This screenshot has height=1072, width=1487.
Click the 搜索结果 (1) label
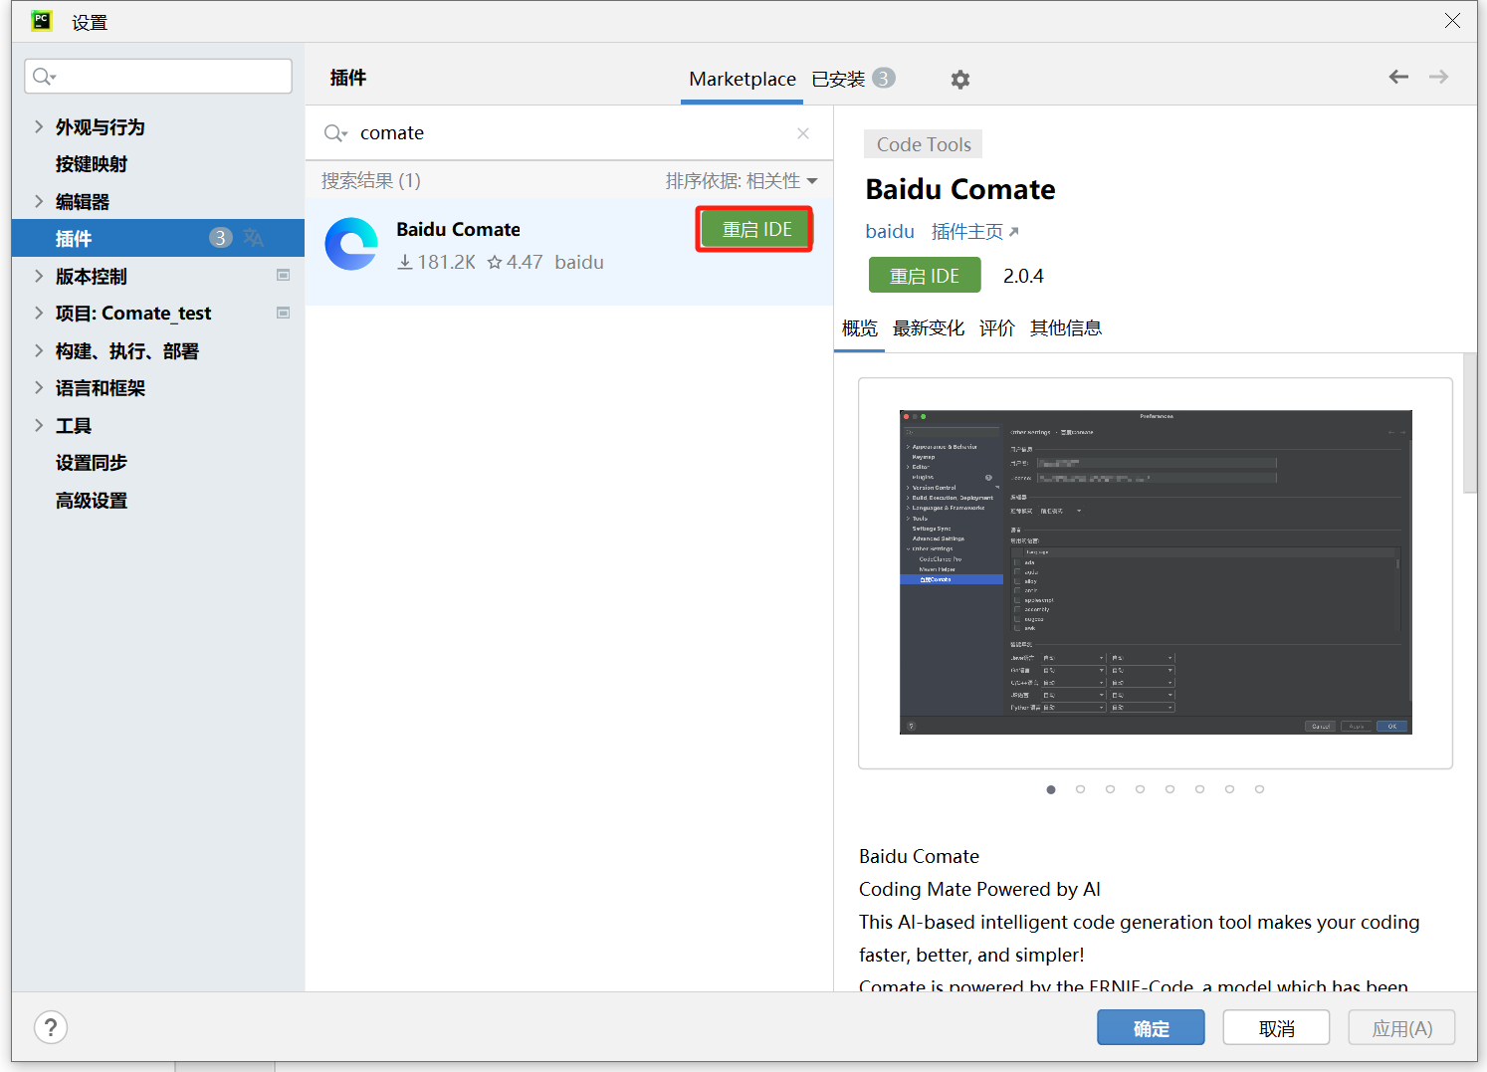coord(371,181)
